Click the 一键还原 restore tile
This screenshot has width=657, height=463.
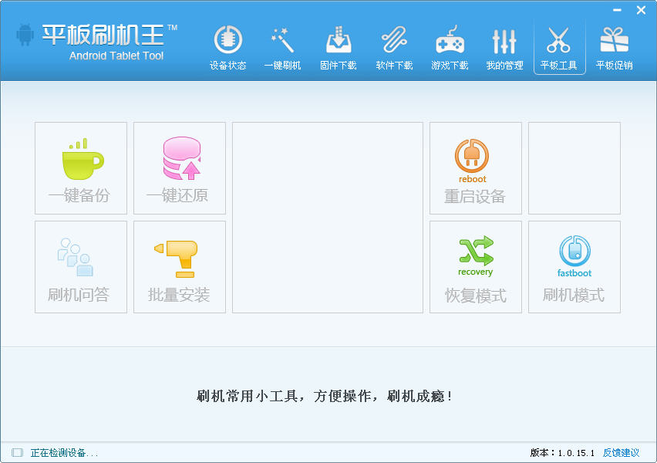point(180,168)
